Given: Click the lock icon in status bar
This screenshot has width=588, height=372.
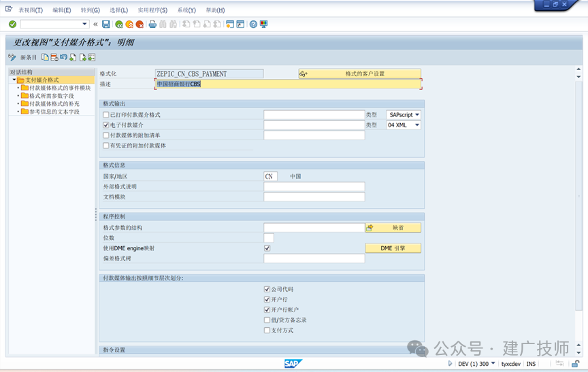Looking at the screenshot, I should [576, 363].
